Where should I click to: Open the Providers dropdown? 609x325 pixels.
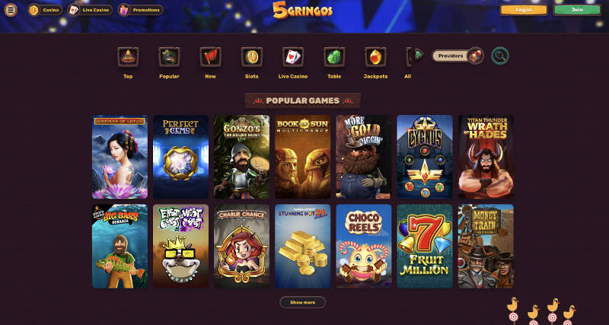click(x=458, y=56)
